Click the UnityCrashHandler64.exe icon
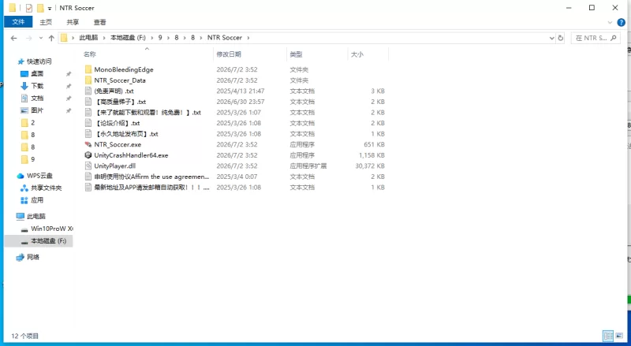This screenshot has width=631, height=346. (88, 155)
